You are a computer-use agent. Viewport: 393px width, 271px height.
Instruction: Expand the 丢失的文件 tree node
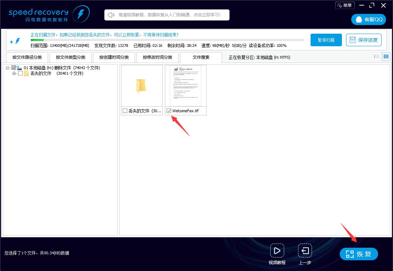14,73
